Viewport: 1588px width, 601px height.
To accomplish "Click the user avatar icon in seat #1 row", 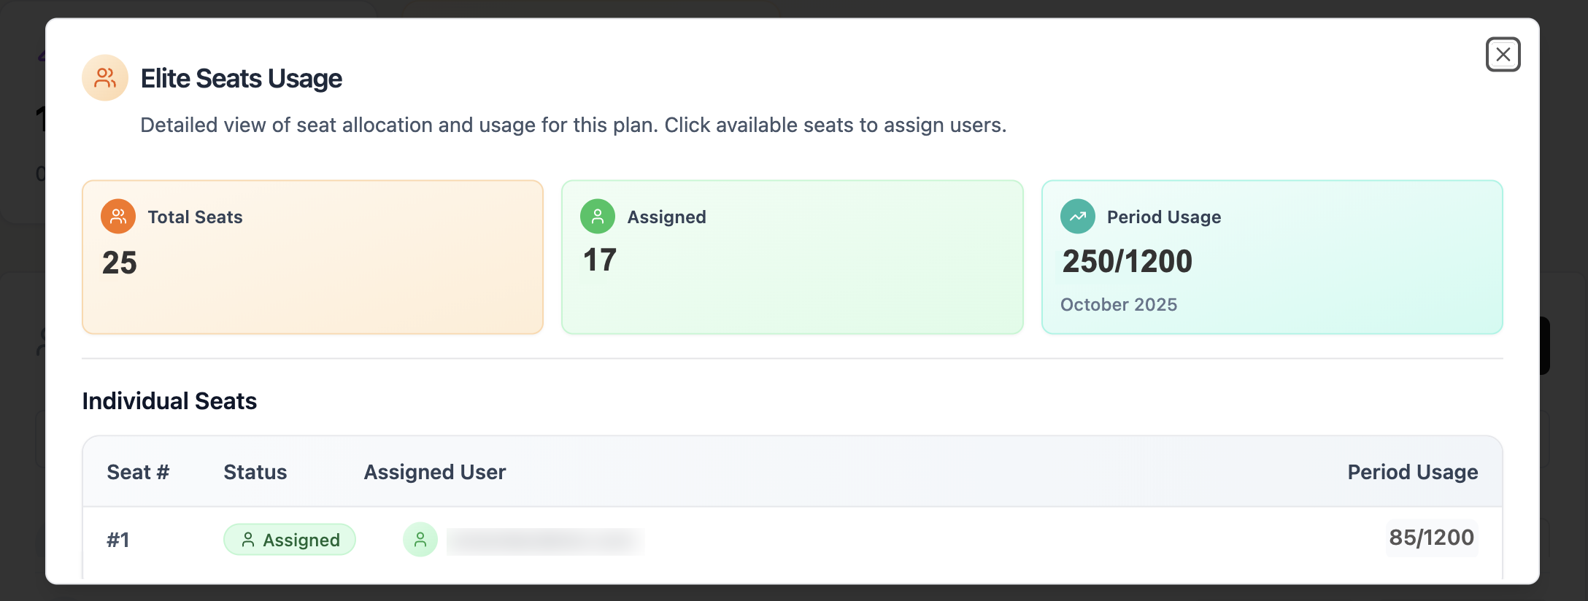I will 420,540.
